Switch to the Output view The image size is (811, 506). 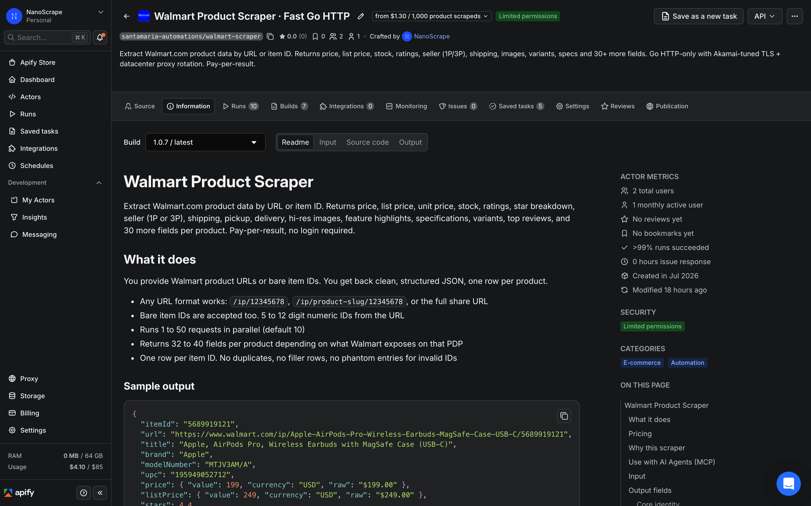coord(410,142)
